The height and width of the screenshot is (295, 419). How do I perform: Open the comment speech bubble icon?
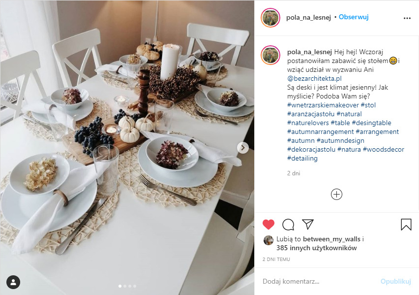pos(288,225)
